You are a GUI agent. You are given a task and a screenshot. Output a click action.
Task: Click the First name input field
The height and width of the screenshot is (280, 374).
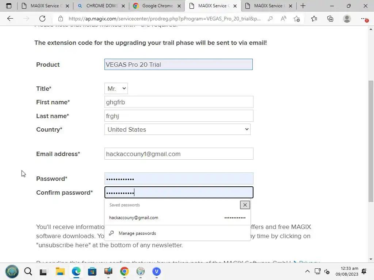point(179,102)
